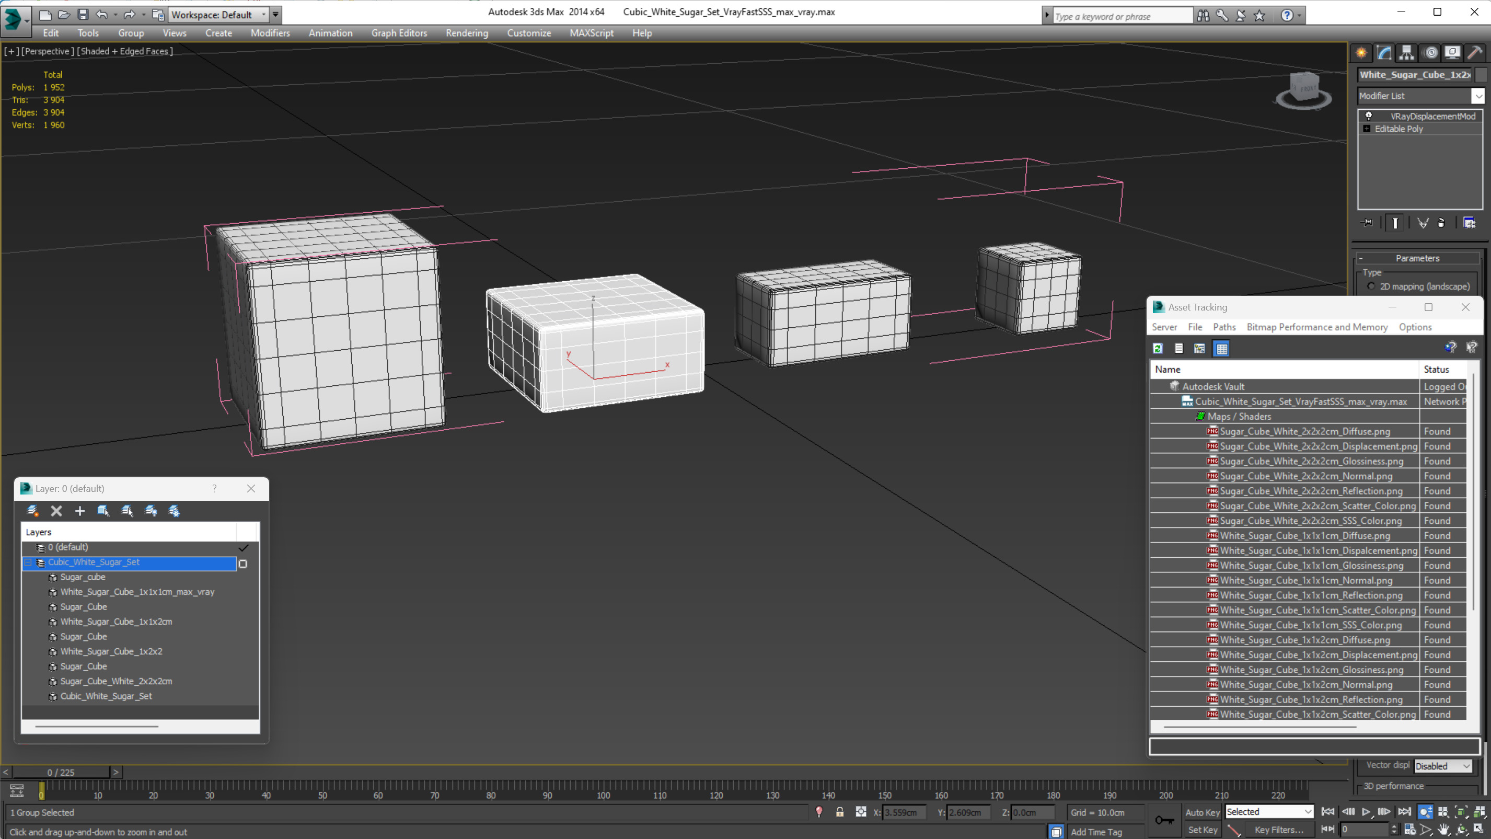Click the Save File icon in top toolbar

point(83,15)
